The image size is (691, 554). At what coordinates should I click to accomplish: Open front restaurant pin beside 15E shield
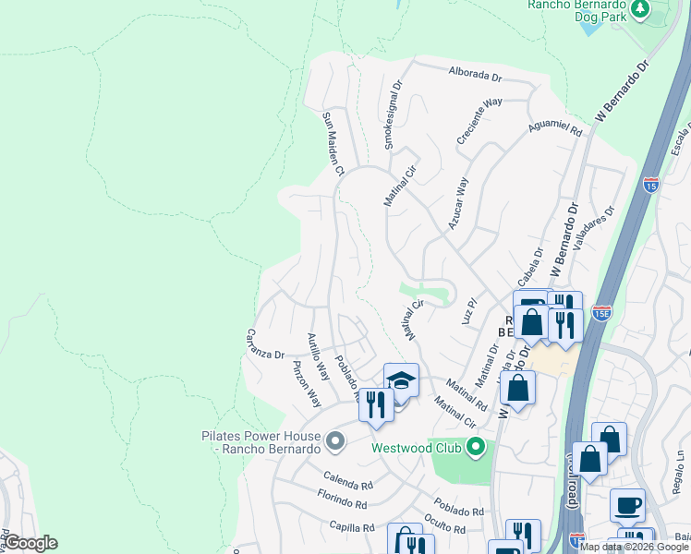(x=565, y=328)
